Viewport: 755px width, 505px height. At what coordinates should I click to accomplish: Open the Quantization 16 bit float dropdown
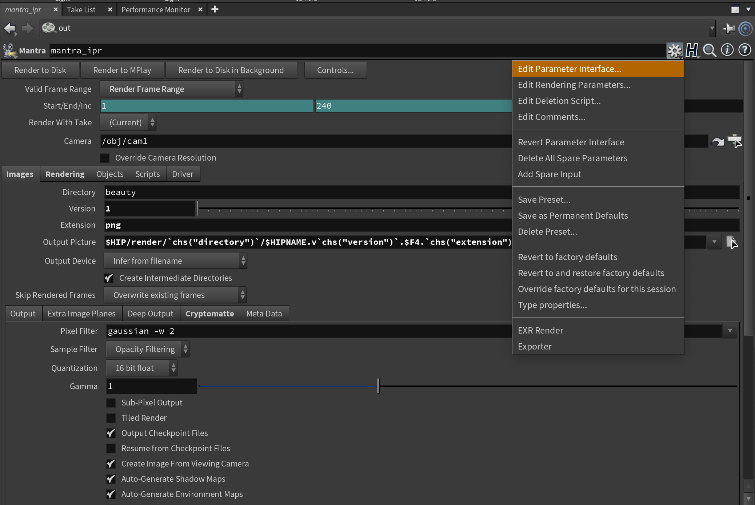[x=141, y=368]
